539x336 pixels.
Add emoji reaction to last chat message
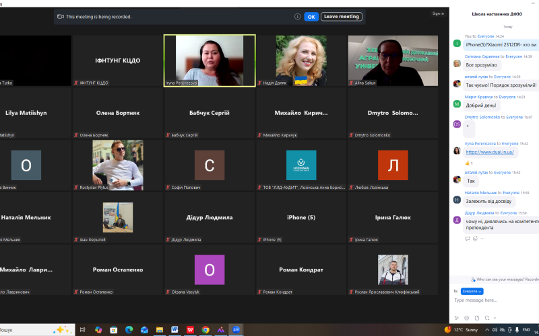(x=476, y=239)
